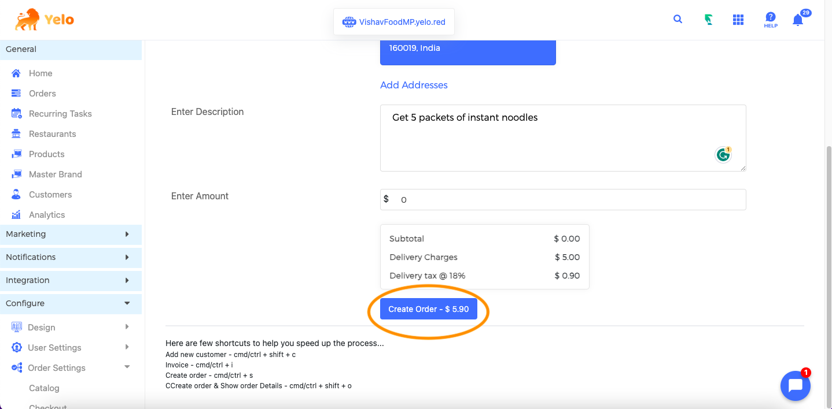Image resolution: width=832 pixels, height=409 pixels.
Task: Click the Add Addresses link
Action: click(414, 85)
